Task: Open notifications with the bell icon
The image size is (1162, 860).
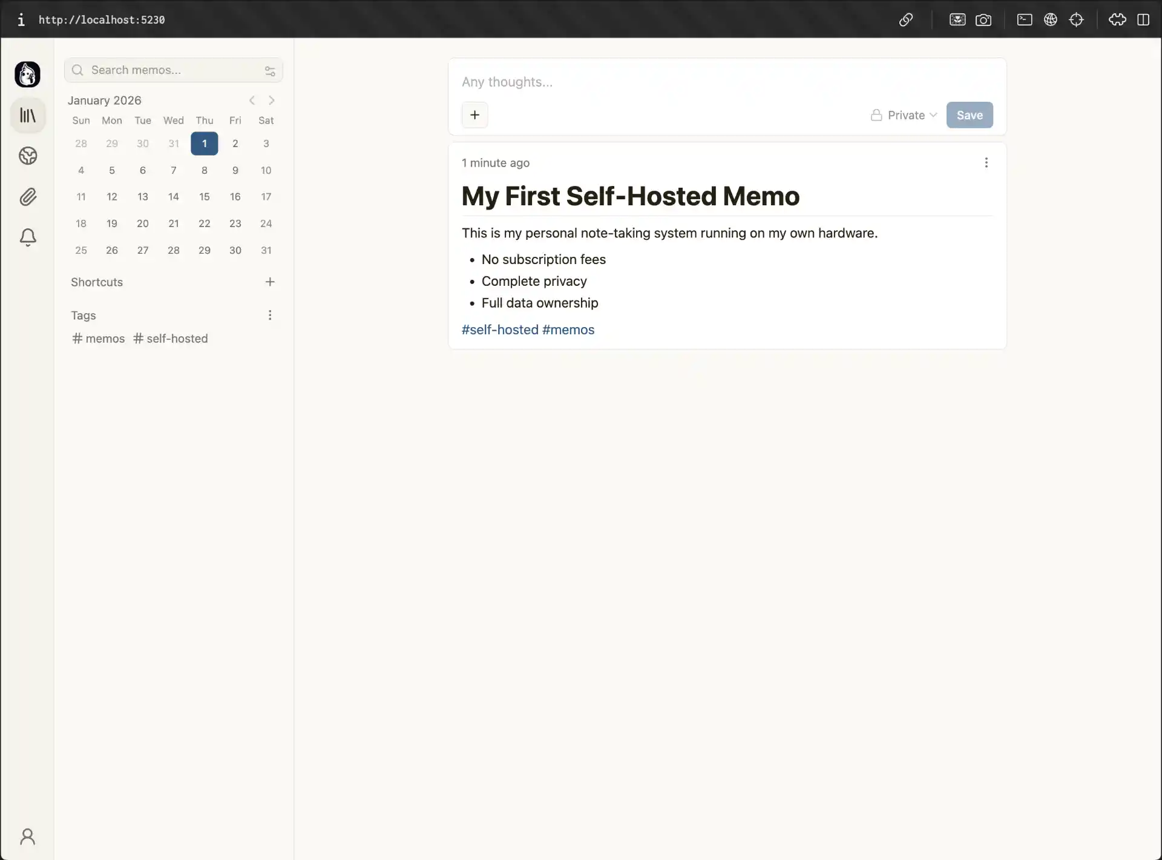Action: click(x=28, y=237)
